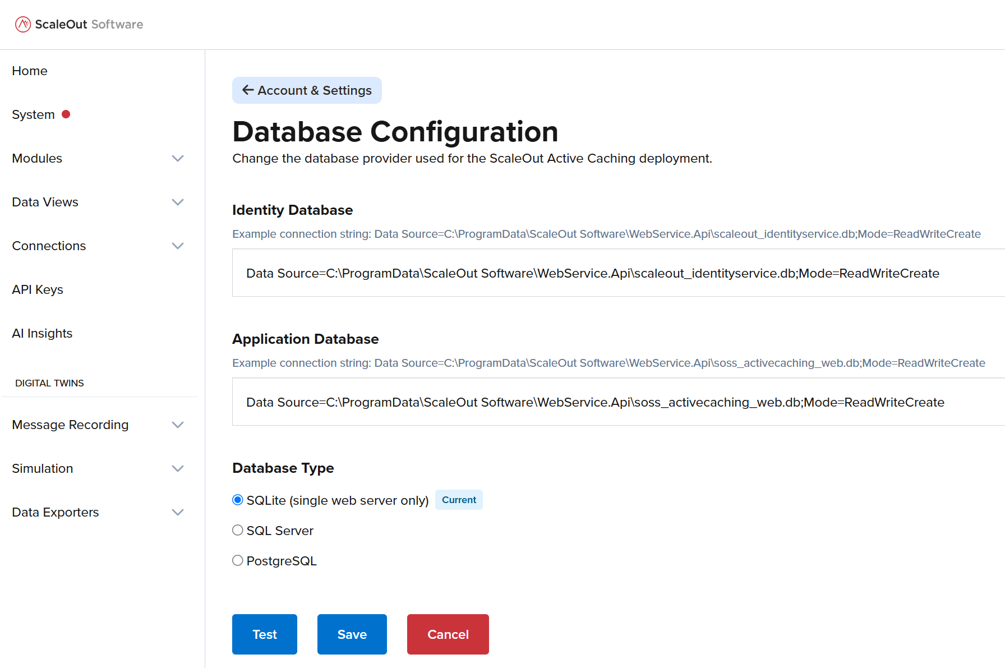Viewport: 1005px width, 668px height.
Task: Open API Keys in the sidebar
Action: point(38,289)
